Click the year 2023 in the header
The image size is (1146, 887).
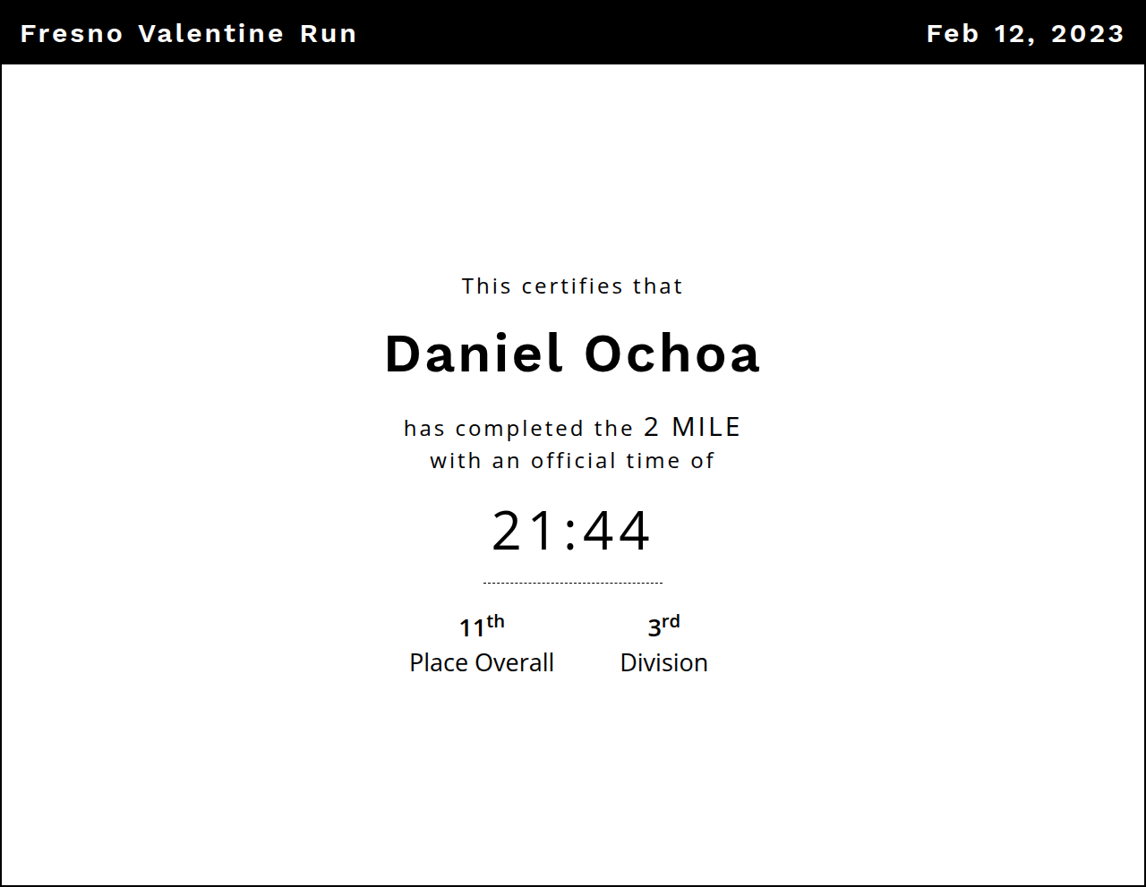click(x=1087, y=34)
